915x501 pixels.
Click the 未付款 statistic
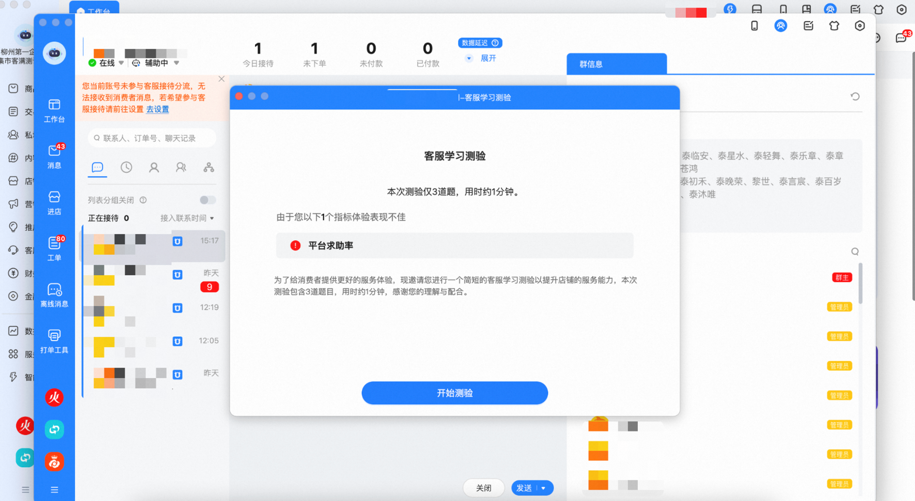[x=371, y=54]
